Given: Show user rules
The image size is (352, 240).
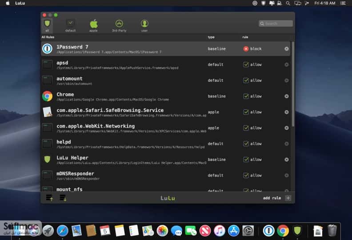Looking at the screenshot, I should click(x=144, y=25).
